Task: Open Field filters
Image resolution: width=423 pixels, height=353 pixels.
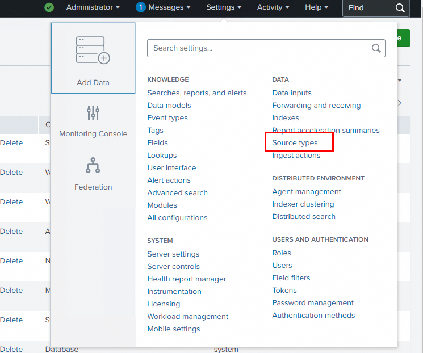Action: click(x=291, y=278)
